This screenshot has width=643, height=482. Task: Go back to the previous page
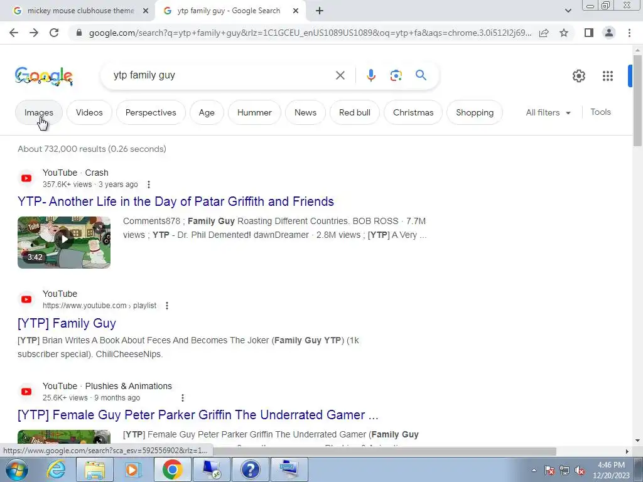point(14,33)
